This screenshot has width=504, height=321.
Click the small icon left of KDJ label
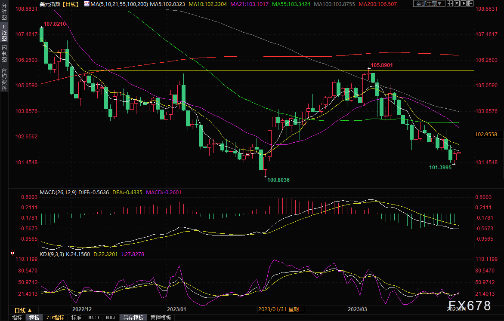coord(12,254)
